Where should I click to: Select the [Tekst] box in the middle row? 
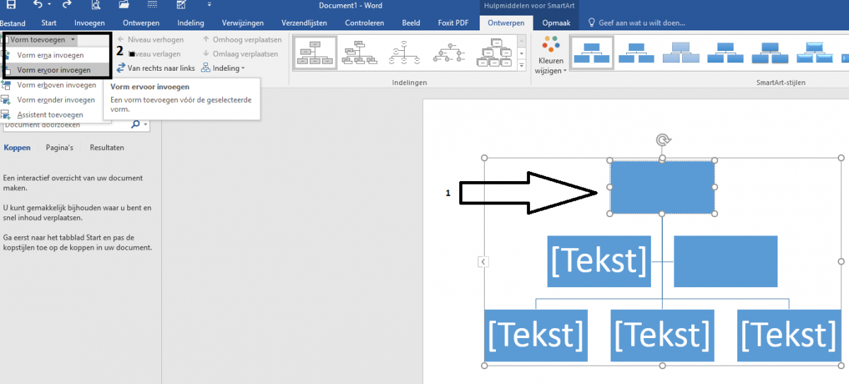(599, 262)
